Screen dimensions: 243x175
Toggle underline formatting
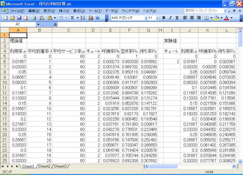[x=176, y=18]
